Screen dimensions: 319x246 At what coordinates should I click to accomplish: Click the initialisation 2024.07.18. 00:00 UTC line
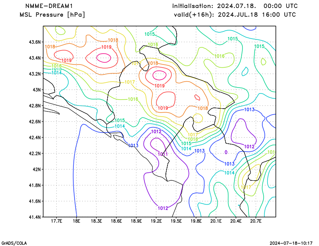(235, 6)
